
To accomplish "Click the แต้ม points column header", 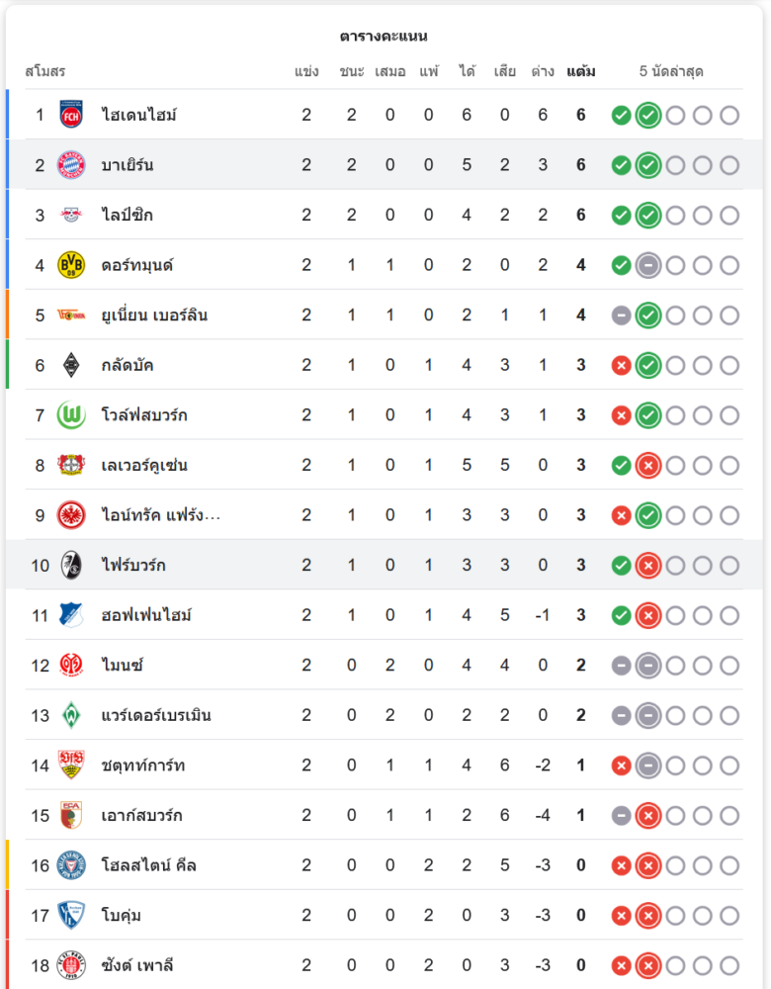I will (x=581, y=72).
